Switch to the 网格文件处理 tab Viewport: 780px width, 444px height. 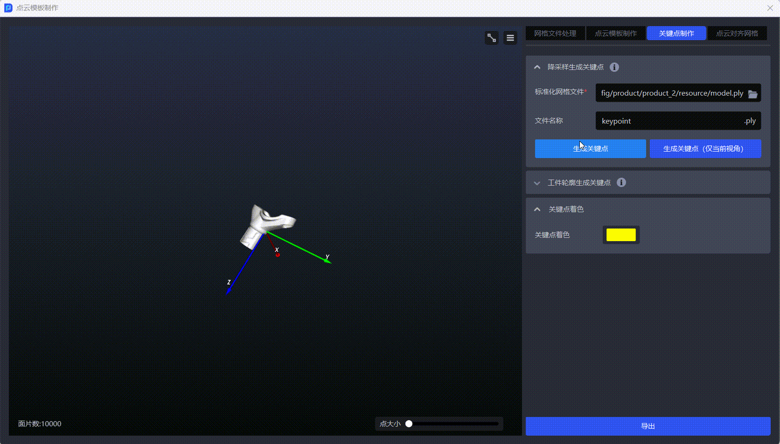[x=555, y=34]
